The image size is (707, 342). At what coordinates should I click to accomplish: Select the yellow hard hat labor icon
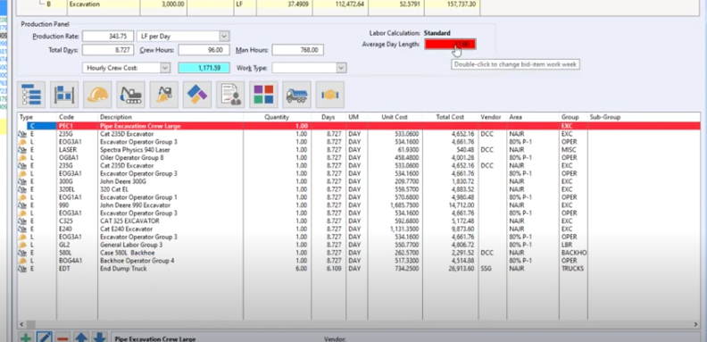(98, 95)
